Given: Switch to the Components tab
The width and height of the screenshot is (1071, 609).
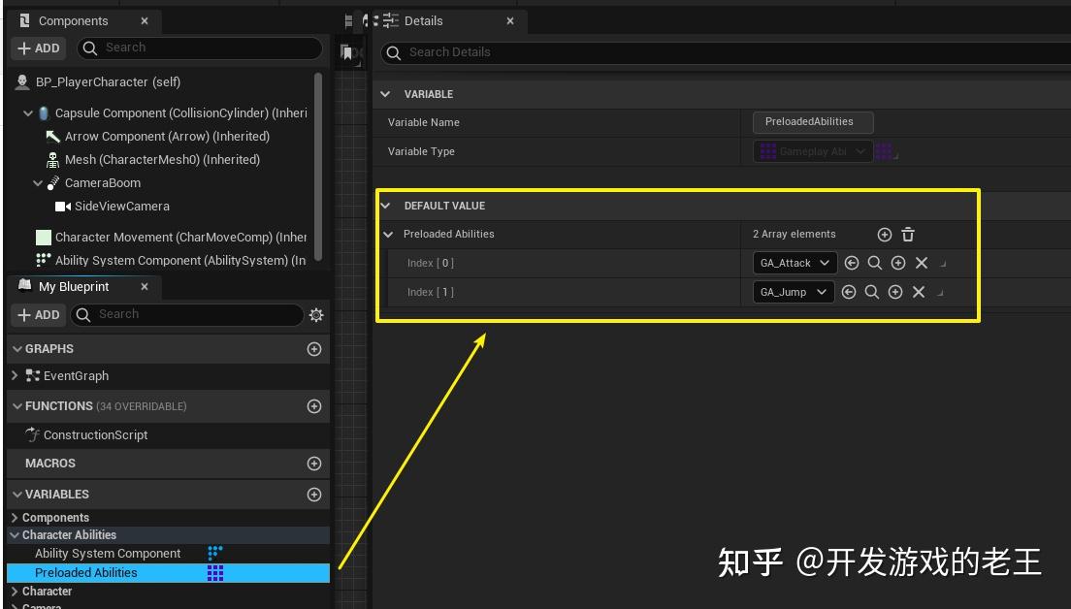Looking at the screenshot, I should click(x=73, y=20).
